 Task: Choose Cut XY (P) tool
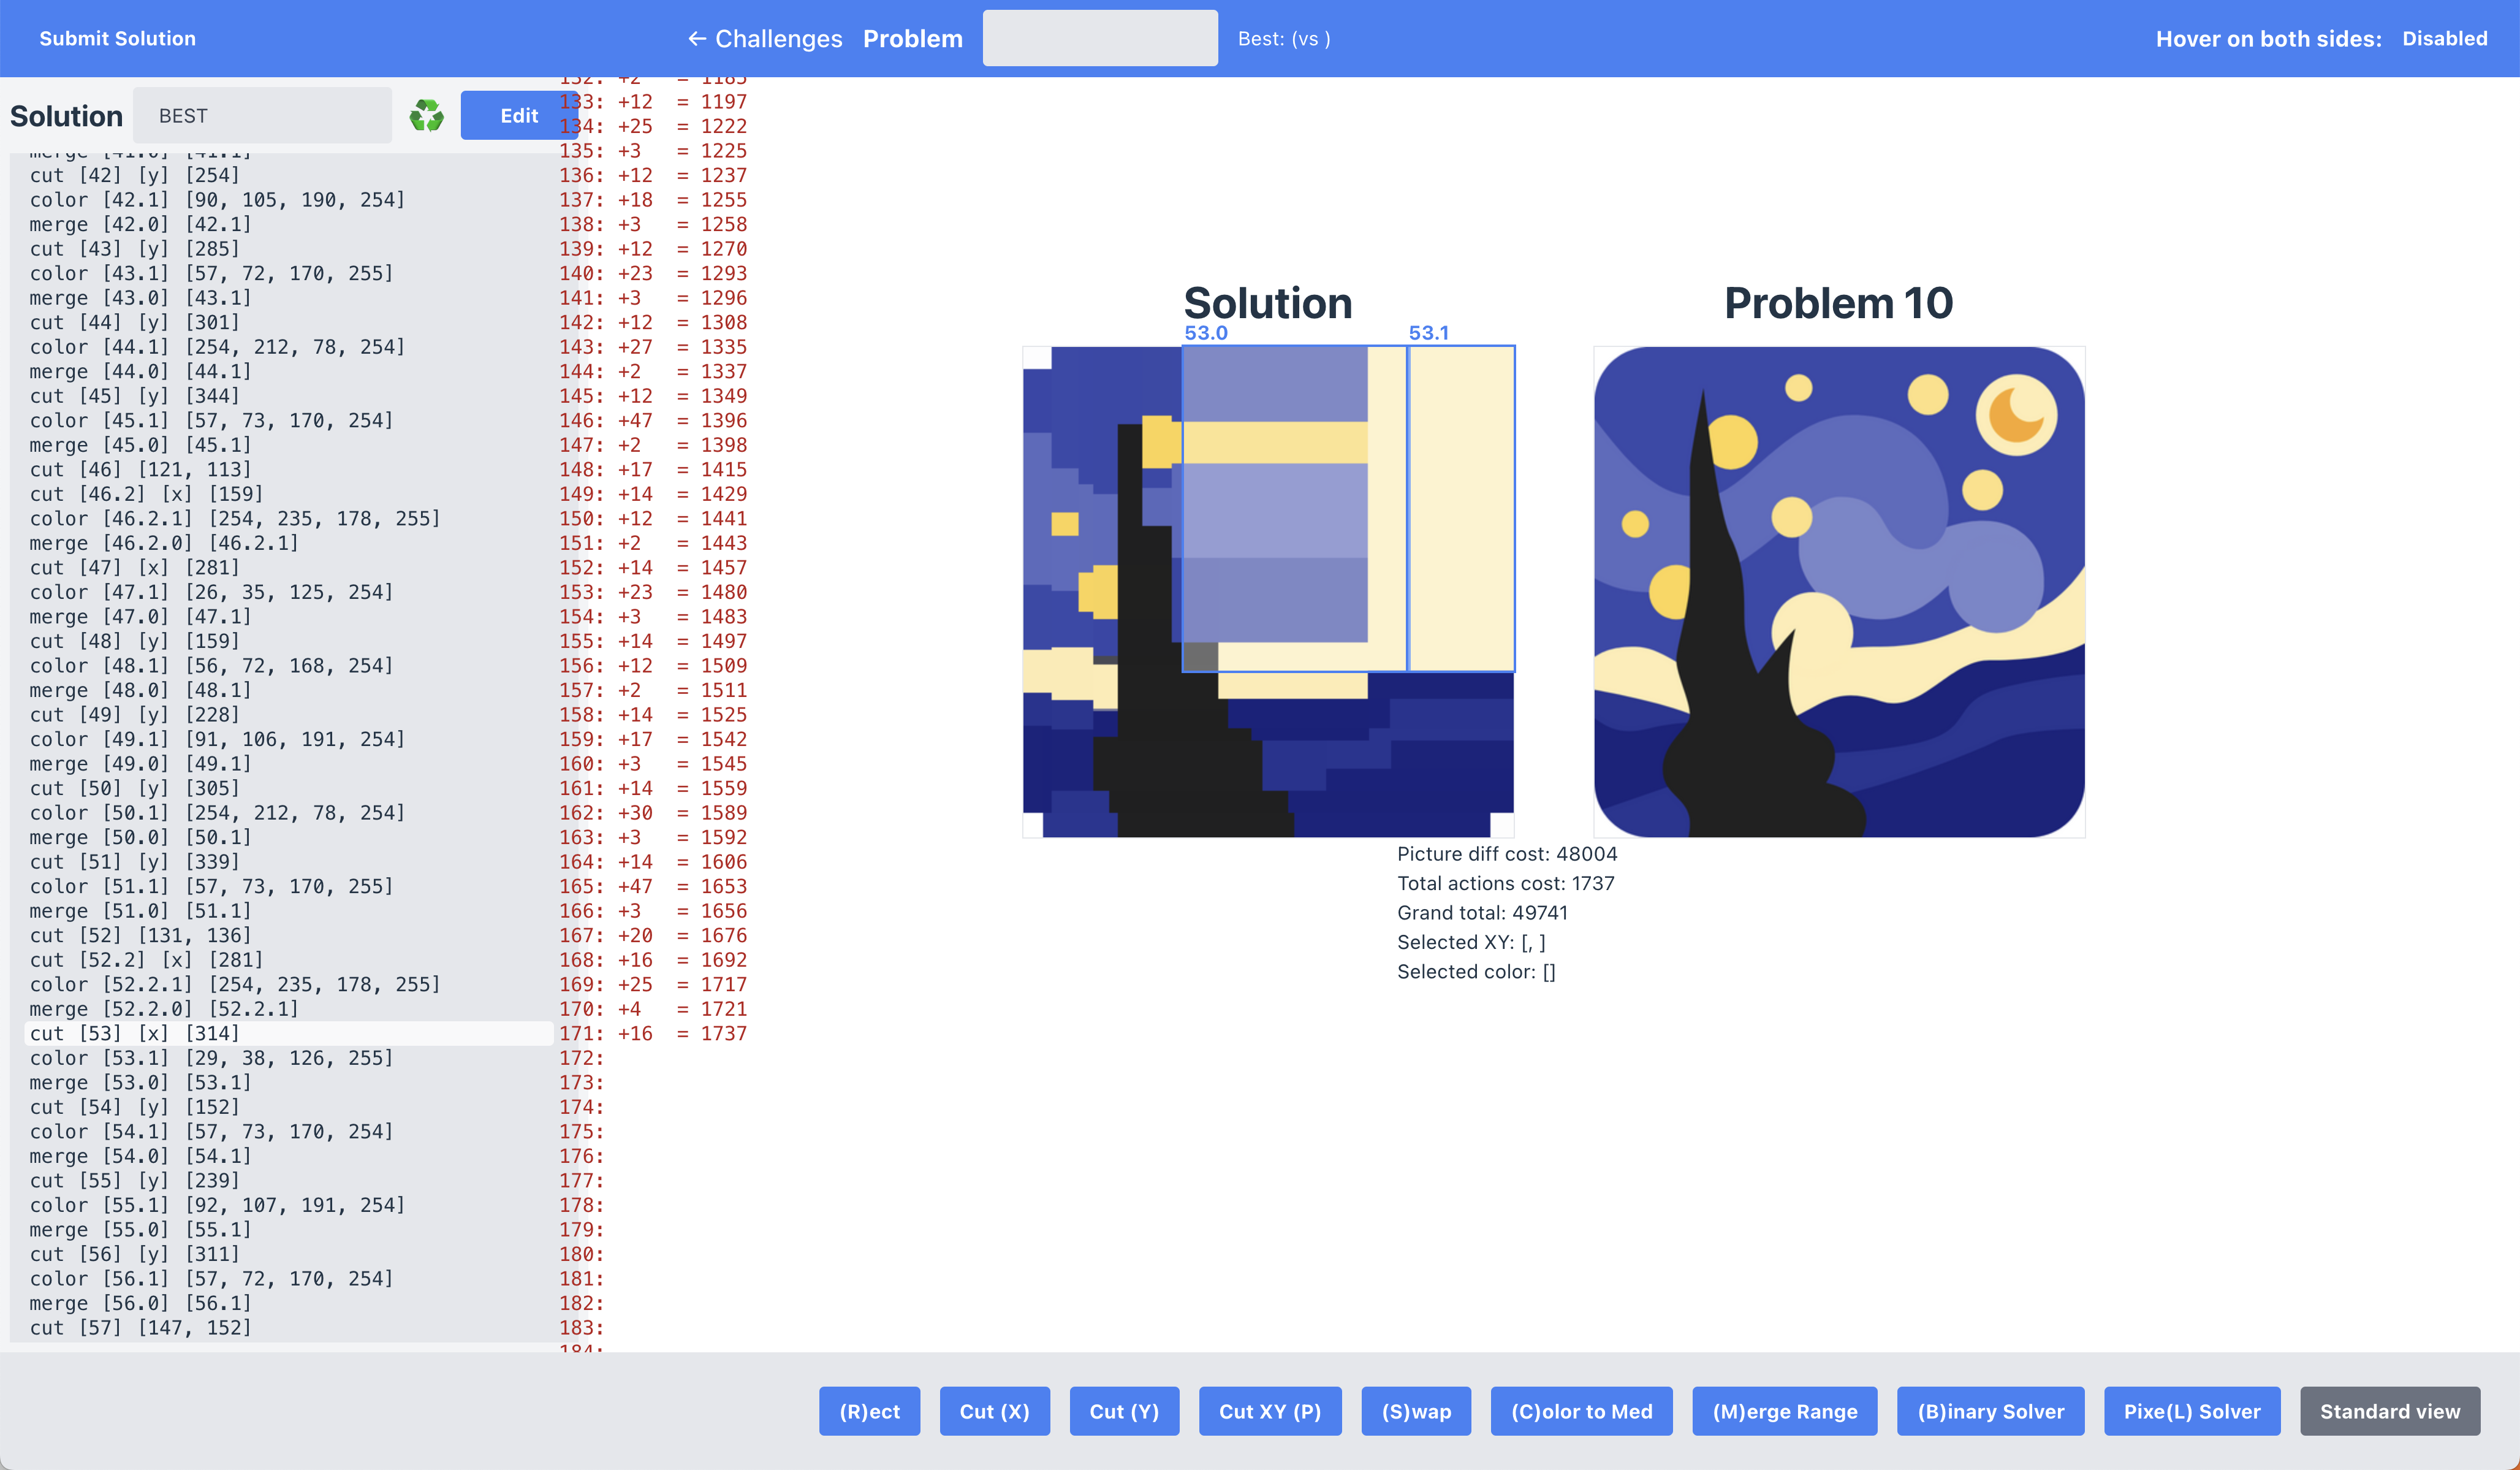tap(1270, 1411)
